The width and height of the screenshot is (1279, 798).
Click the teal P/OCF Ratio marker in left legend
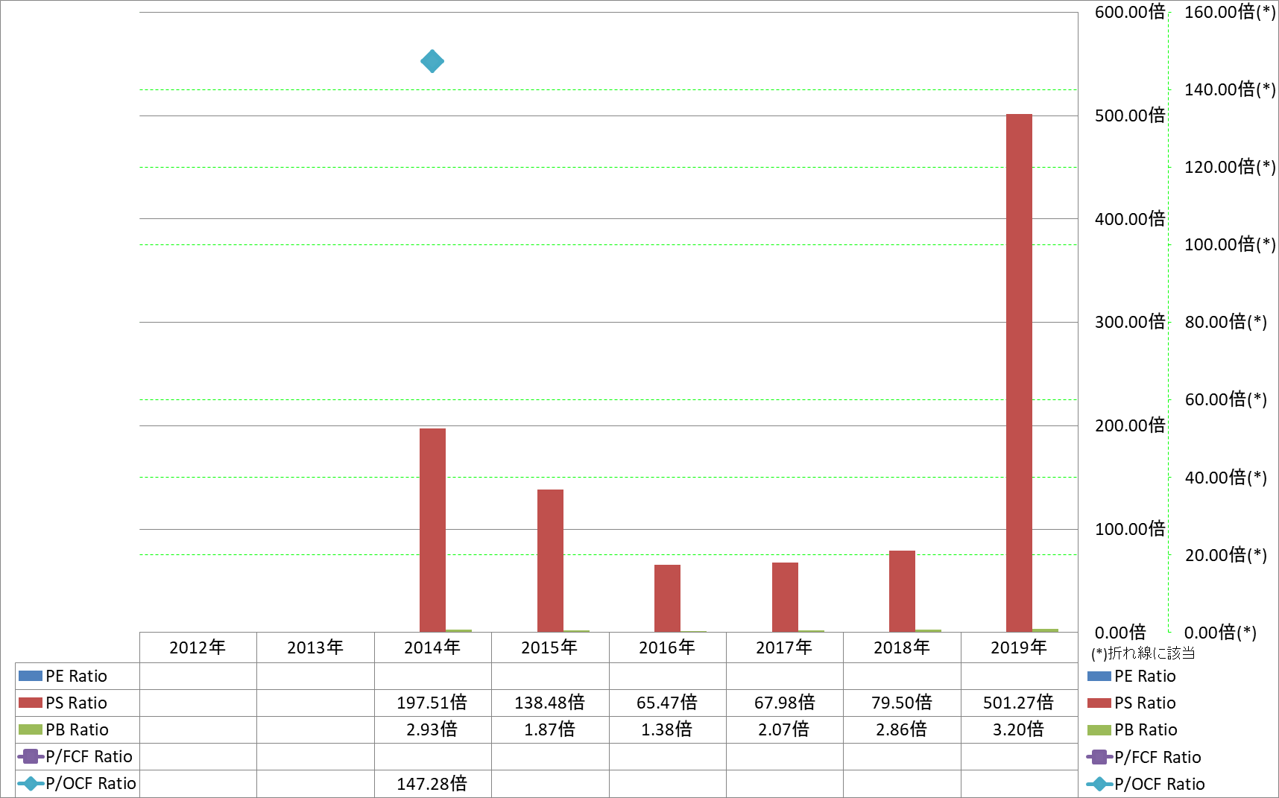[31, 783]
